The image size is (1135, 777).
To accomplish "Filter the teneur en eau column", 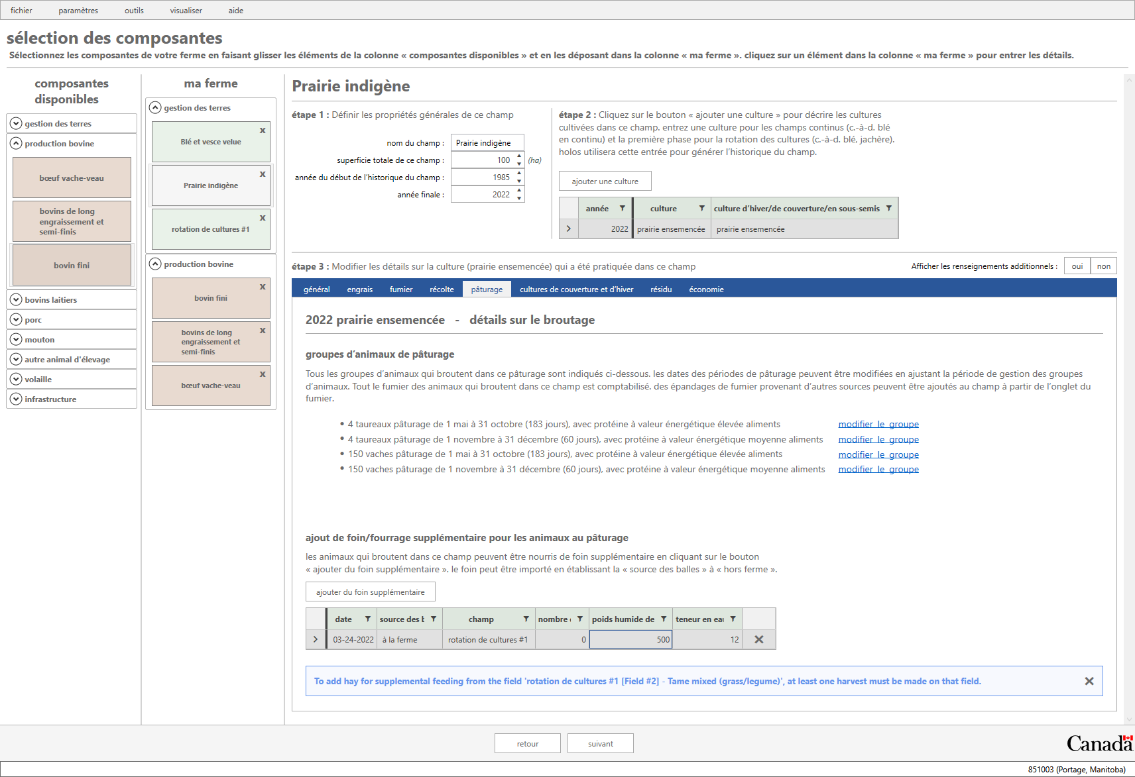I will coord(733,619).
